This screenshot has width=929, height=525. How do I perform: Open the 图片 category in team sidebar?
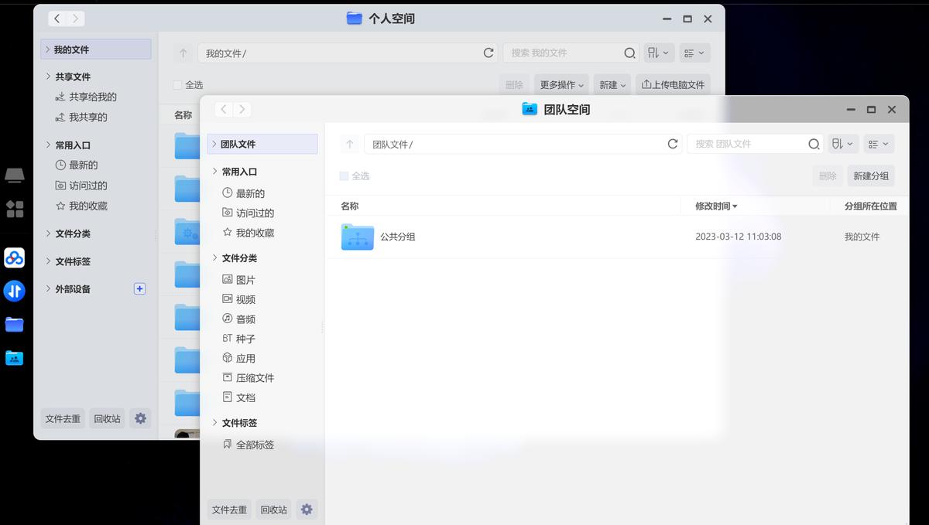click(245, 279)
